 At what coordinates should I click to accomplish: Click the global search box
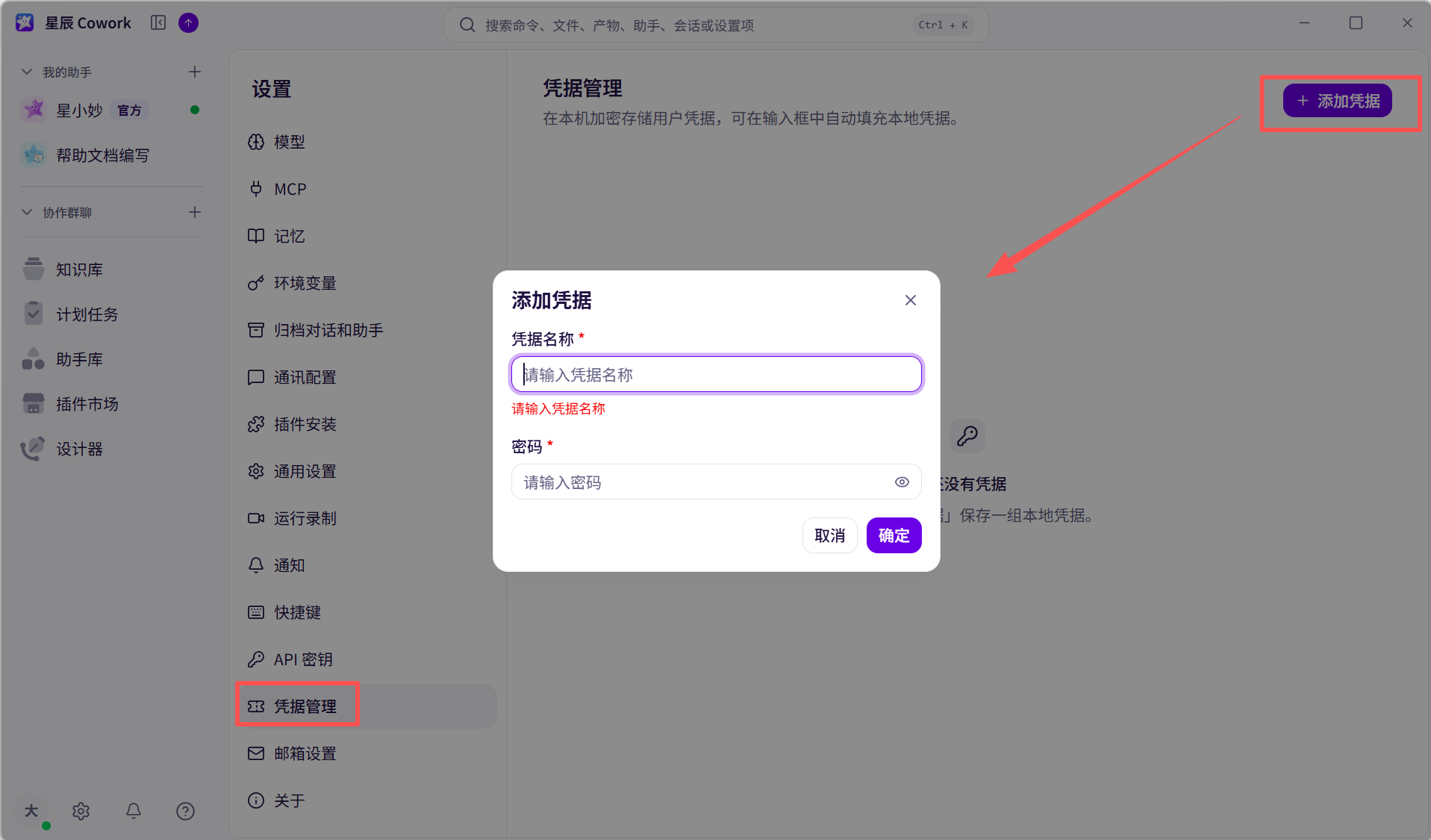(x=717, y=25)
